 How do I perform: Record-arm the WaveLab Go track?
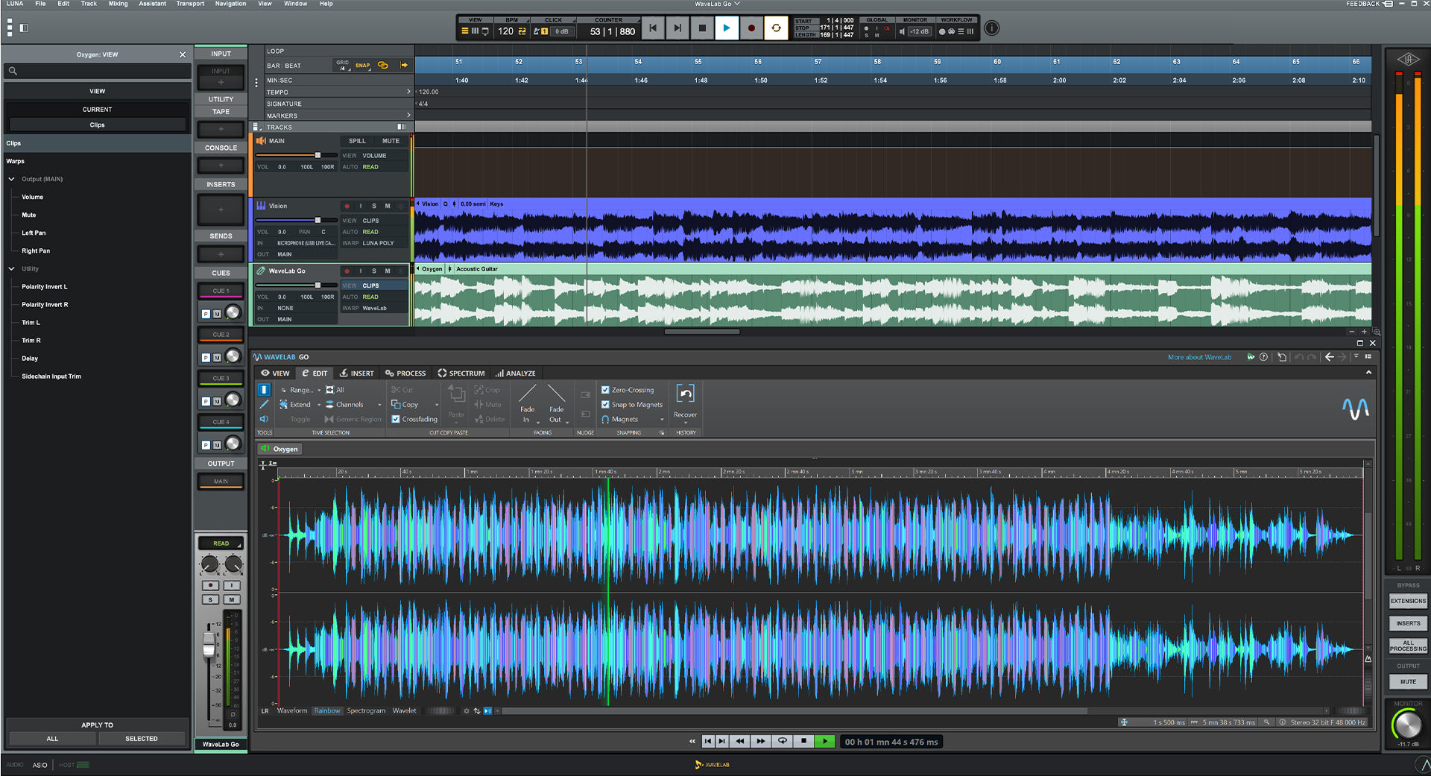pos(347,271)
